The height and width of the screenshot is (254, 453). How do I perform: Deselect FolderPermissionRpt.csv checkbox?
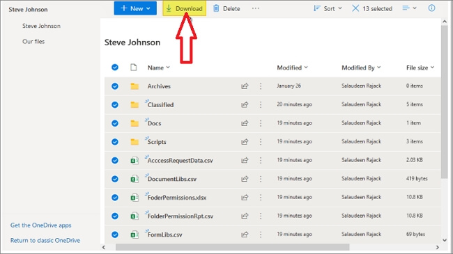(x=115, y=216)
